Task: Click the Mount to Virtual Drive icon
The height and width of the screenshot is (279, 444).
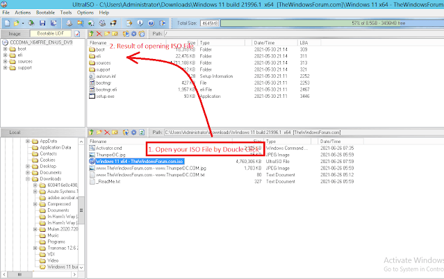Action: pos(91,23)
